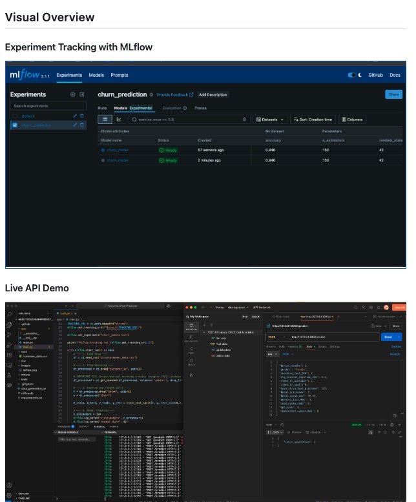This screenshot has width=416, height=502.
Task: Open the Sort: Creation time dropdown
Action: 313,120
